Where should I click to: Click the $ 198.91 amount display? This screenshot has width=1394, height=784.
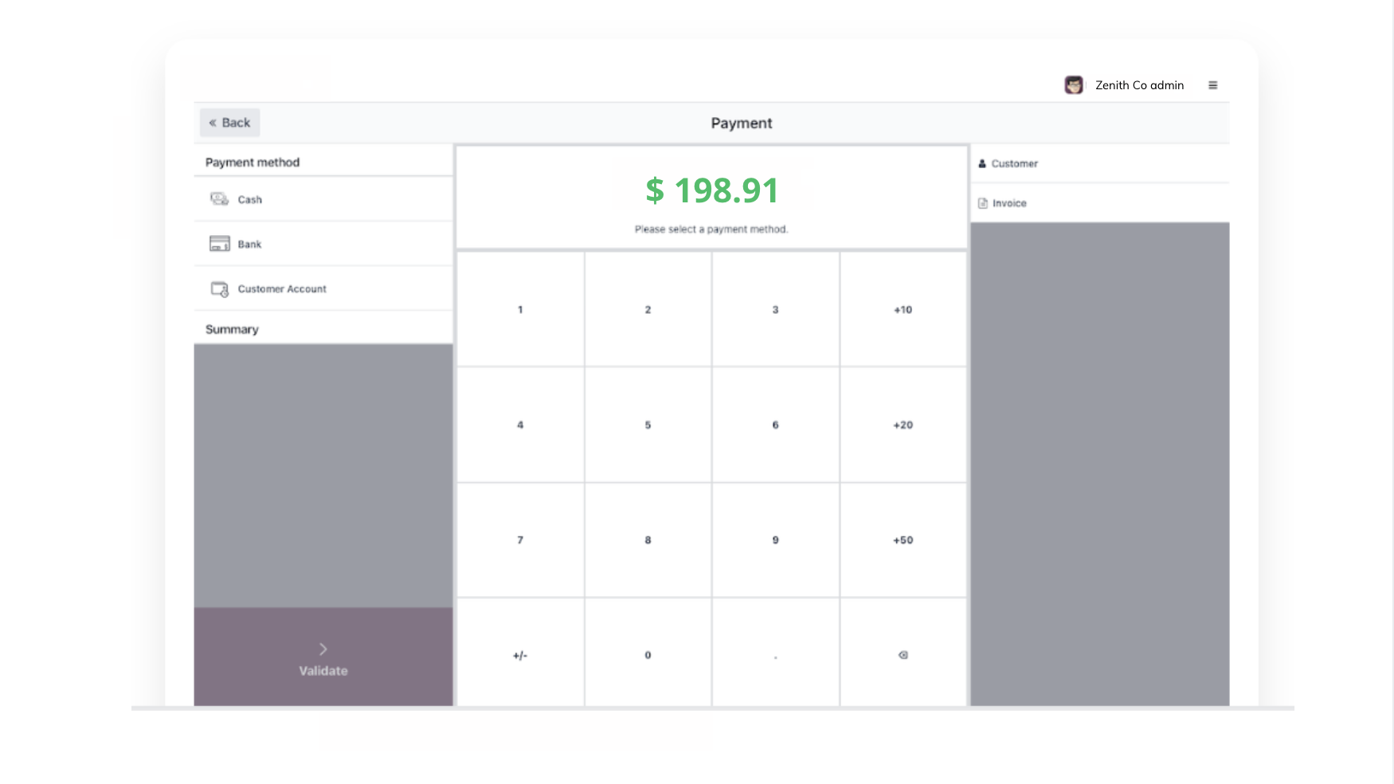711,190
